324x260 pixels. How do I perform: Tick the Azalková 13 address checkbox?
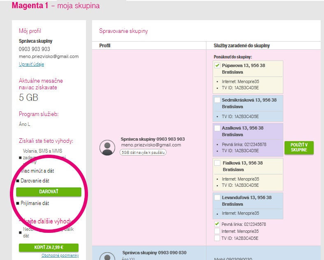coord(217,128)
